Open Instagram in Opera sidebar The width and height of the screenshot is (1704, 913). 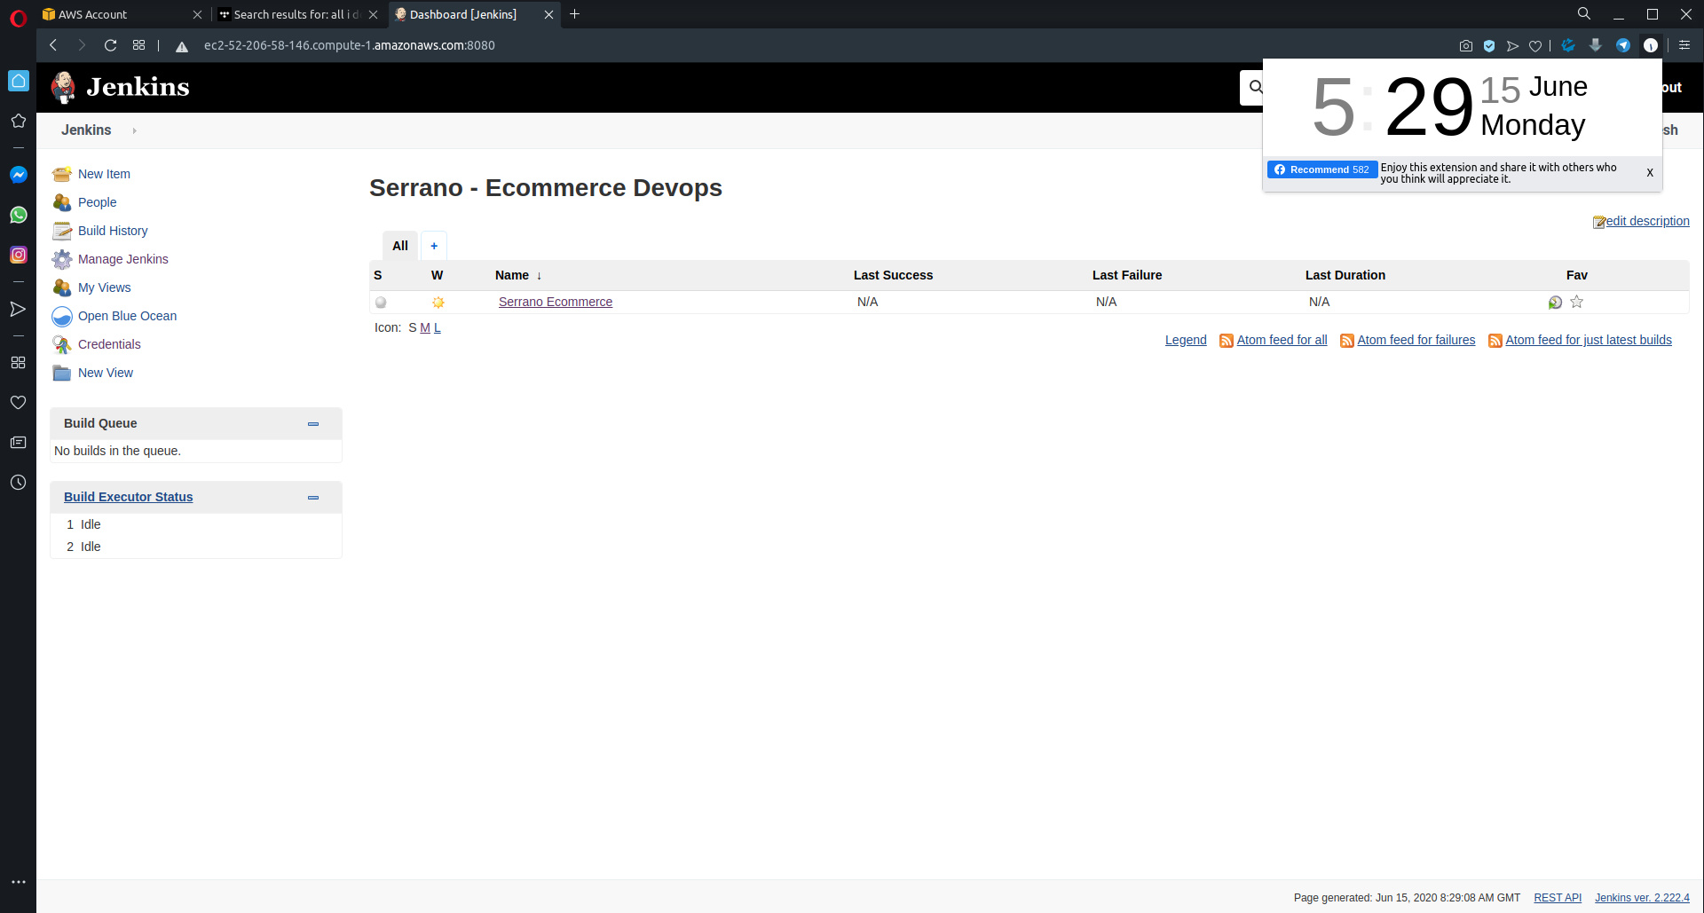[x=19, y=255]
